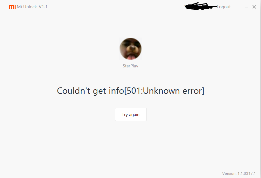Click the dog profile avatar picture
The width and height of the screenshot is (261, 178).
point(130,49)
